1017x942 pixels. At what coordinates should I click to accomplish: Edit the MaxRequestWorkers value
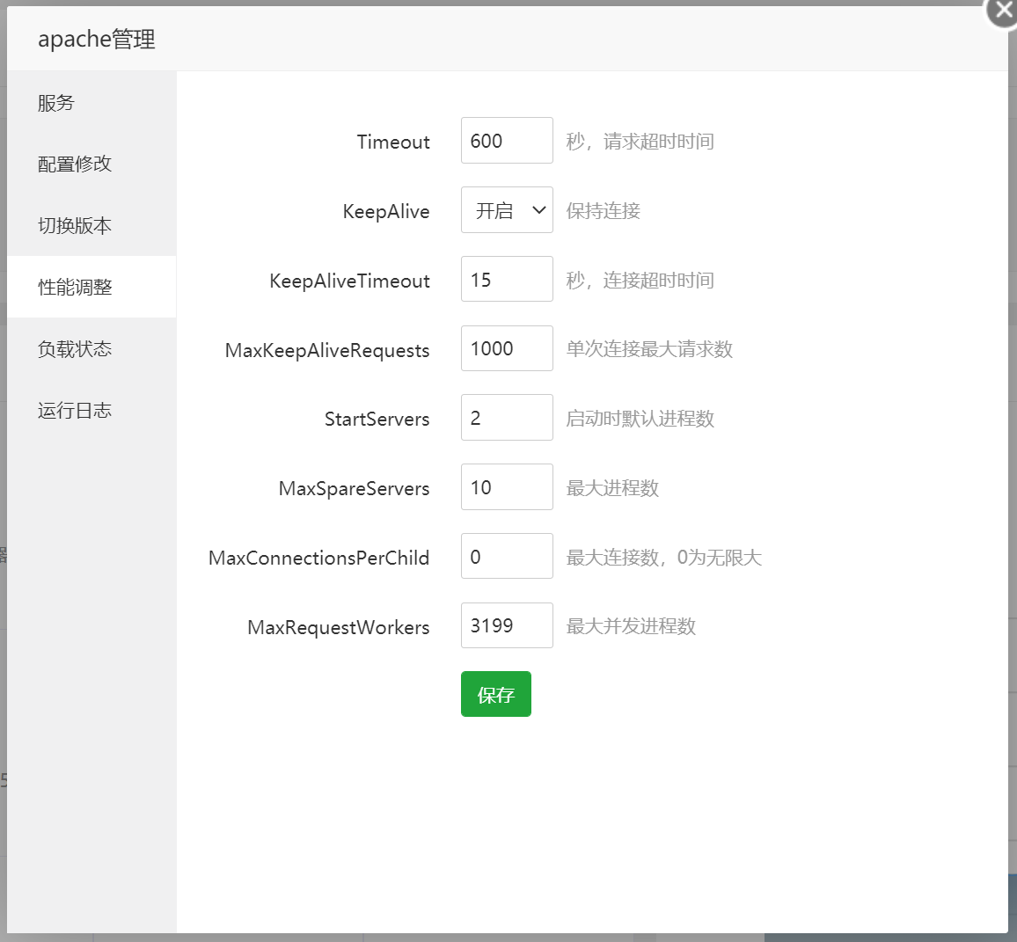(507, 625)
